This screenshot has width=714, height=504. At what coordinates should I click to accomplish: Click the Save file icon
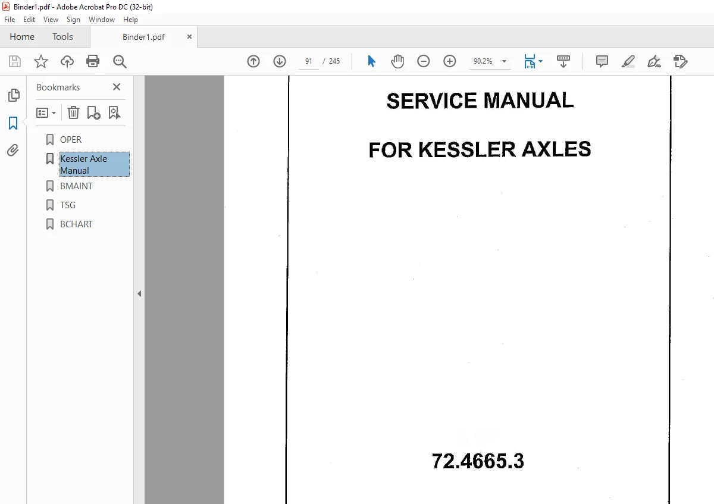coord(15,61)
